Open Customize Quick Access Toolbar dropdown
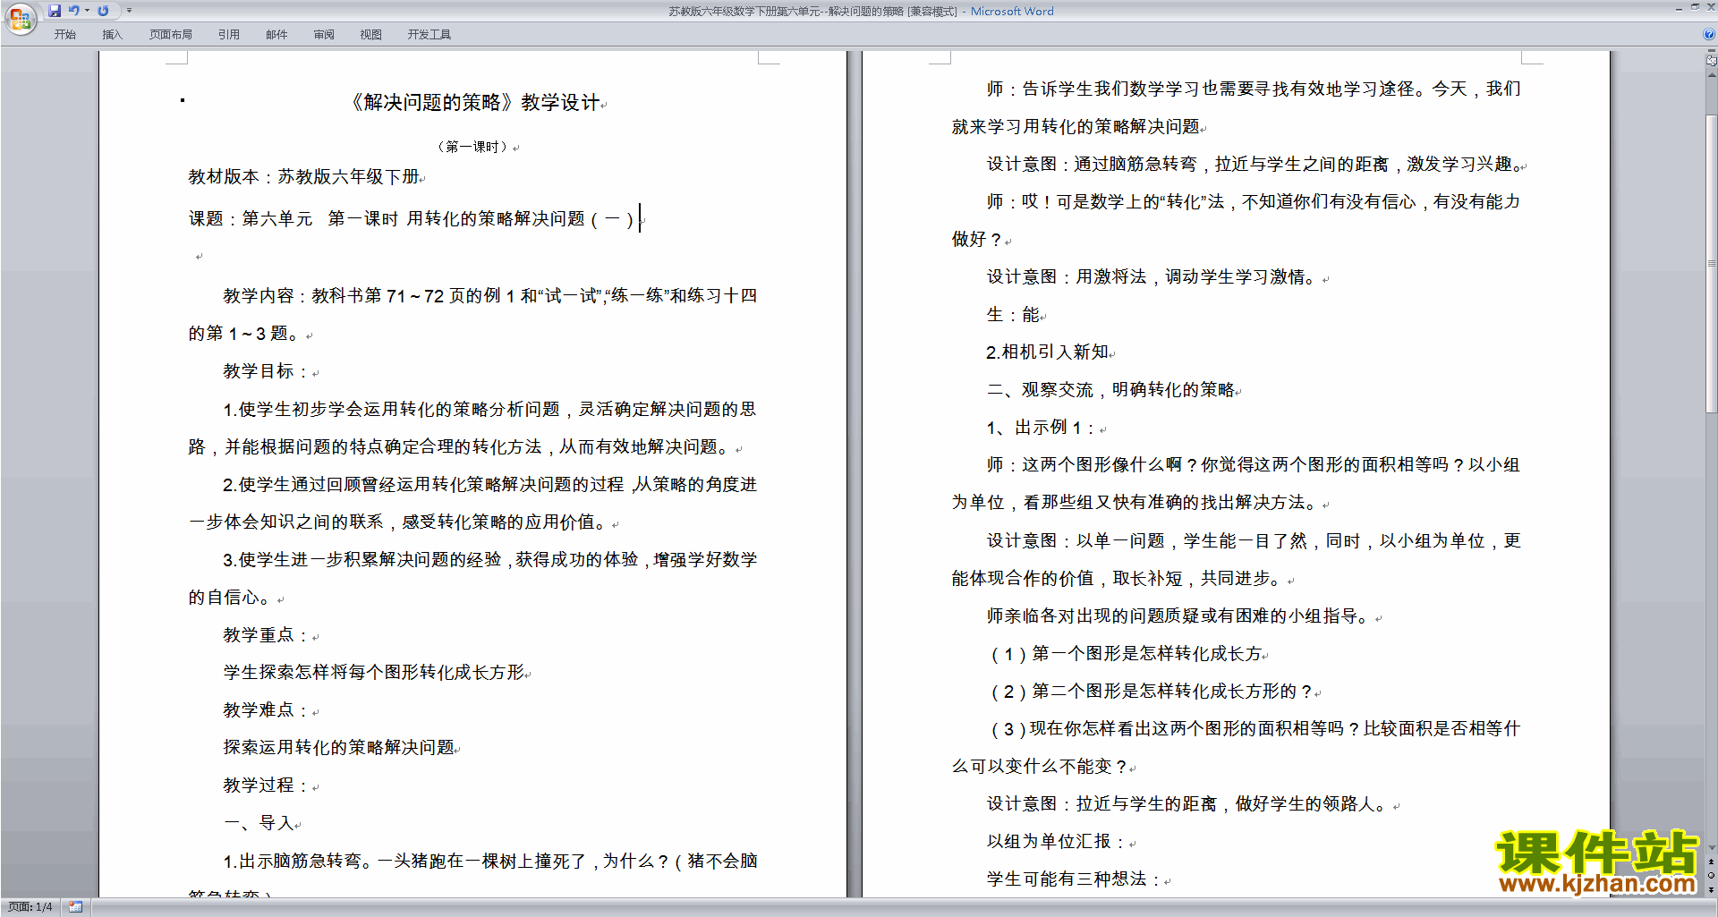This screenshot has height=917, width=1718. coord(129,11)
